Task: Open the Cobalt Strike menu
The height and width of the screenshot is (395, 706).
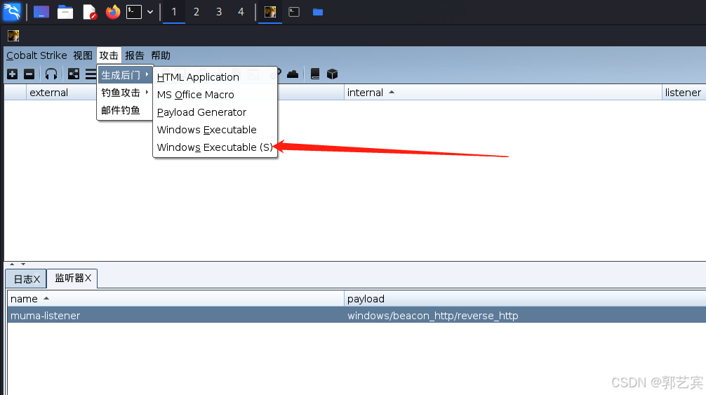Action: coord(36,55)
